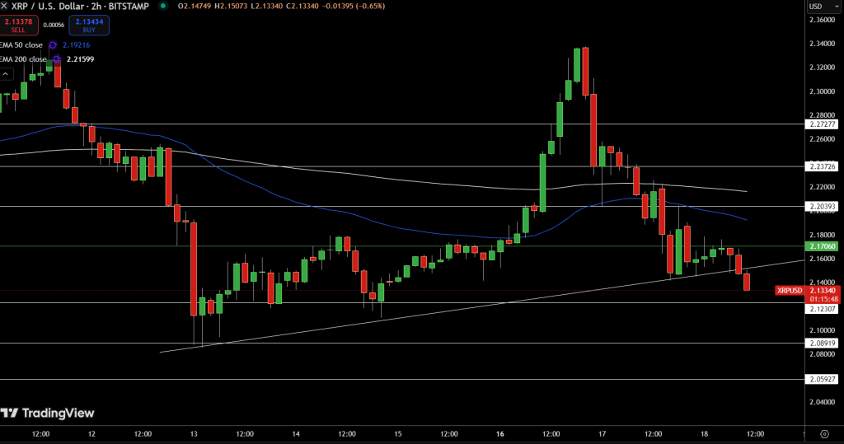Image resolution: width=844 pixels, height=444 pixels.
Task: Click date 13 on the time axis
Action: [x=194, y=434]
